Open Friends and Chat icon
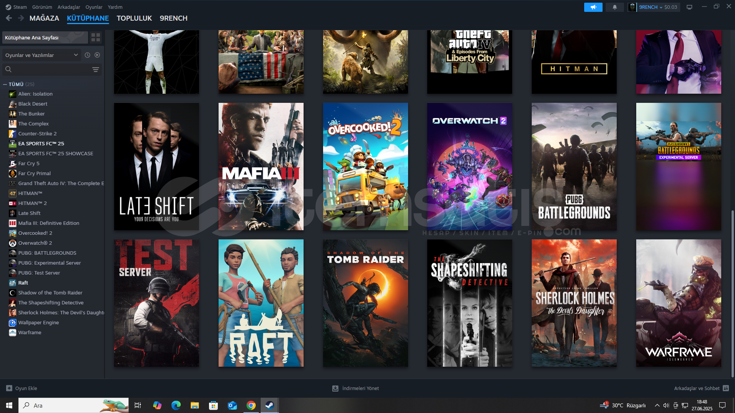 (x=726, y=388)
